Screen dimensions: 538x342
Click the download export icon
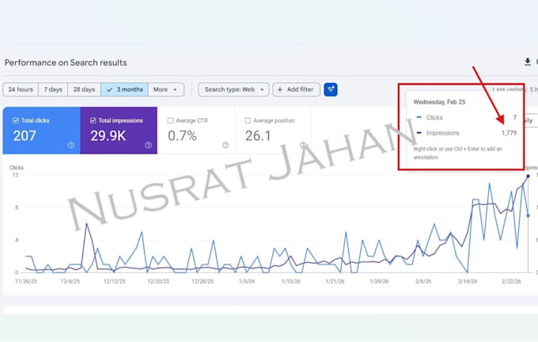point(528,62)
